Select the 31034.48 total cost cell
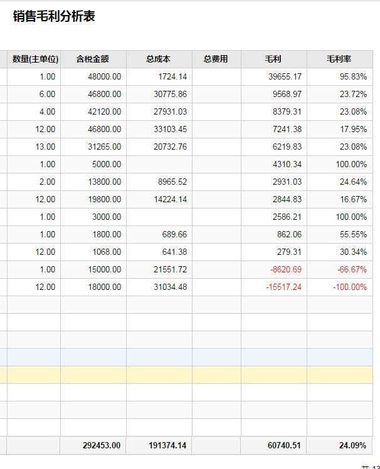The height and width of the screenshot is (469, 380). click(159, 287)
